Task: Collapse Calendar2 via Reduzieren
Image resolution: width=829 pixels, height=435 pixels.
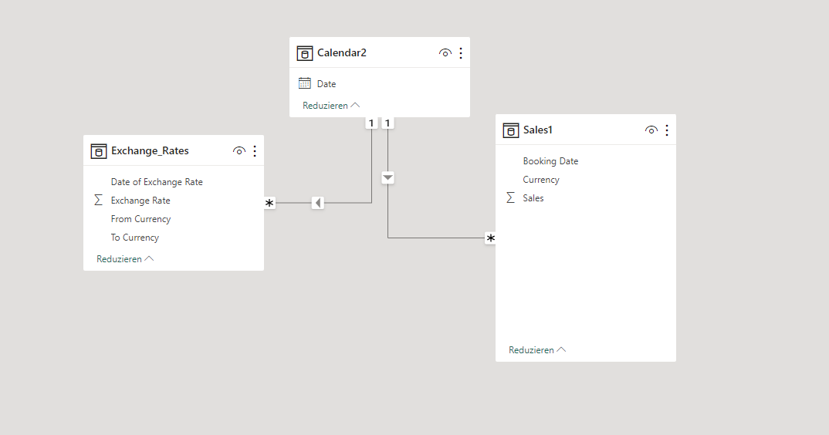Action: pyautogui.click(x=331, y=106)
